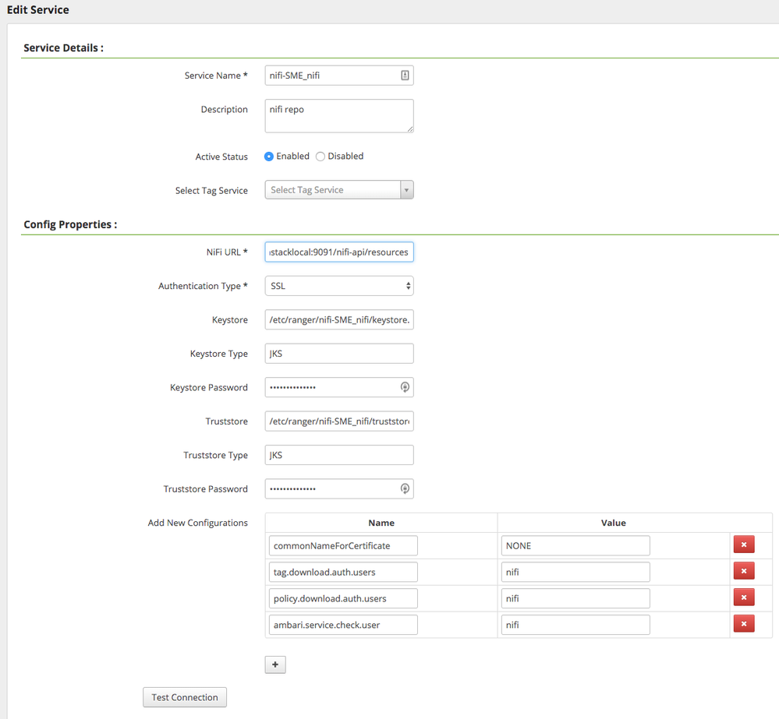Focus the Keystore Type JKS field
Screen dimensions: 779x719
point(338,354)
